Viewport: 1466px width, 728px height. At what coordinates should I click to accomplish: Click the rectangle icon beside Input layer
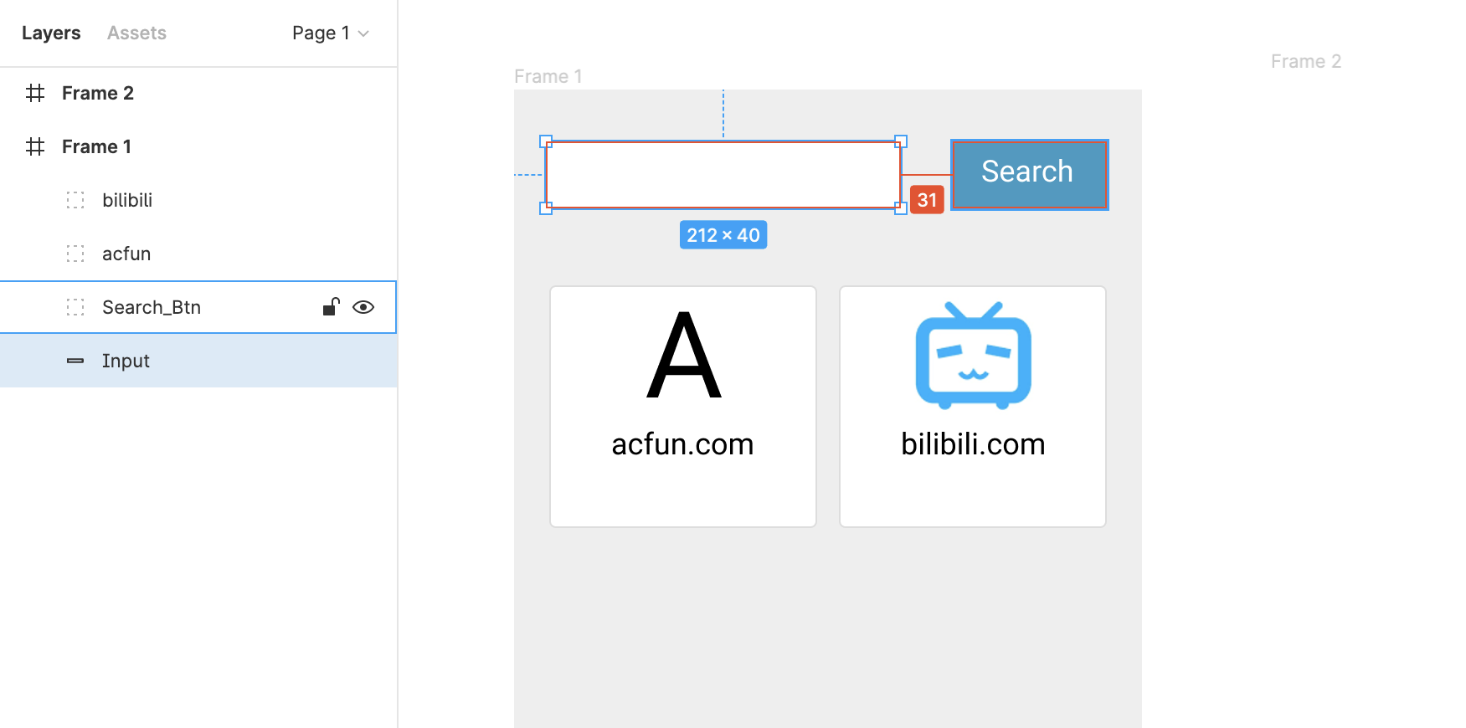pos(75,361)
